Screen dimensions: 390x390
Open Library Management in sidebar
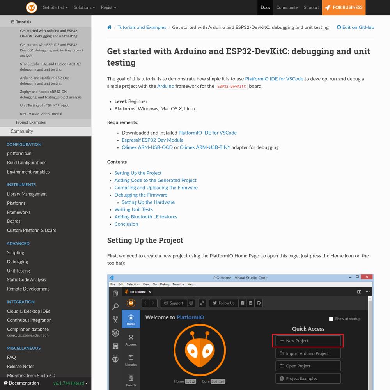27,194
